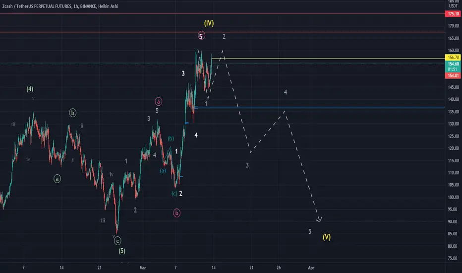Select the yellow (V) wave label
The height and width of the screenshot is (273, 462).
point(327,237)
